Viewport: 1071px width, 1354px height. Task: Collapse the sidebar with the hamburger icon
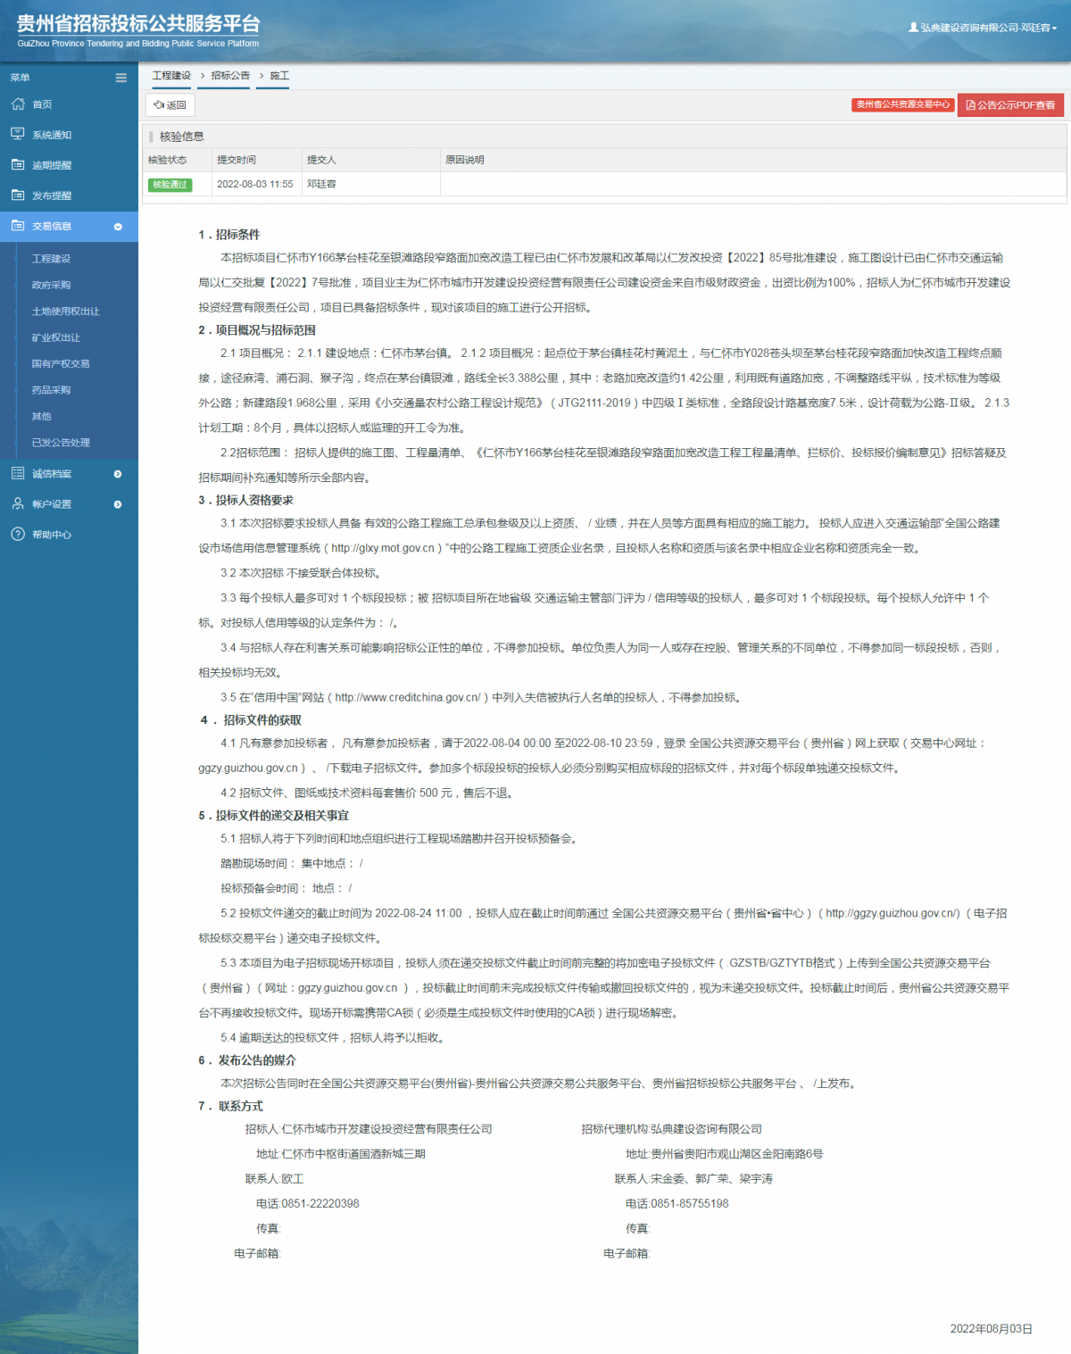120,78
